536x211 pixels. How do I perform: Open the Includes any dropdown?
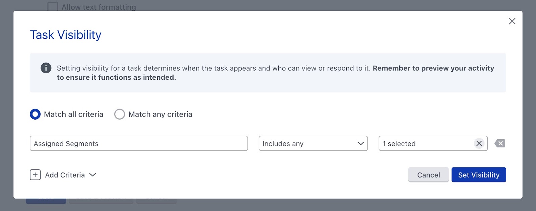pyautogui.click(x=313, y=143)
